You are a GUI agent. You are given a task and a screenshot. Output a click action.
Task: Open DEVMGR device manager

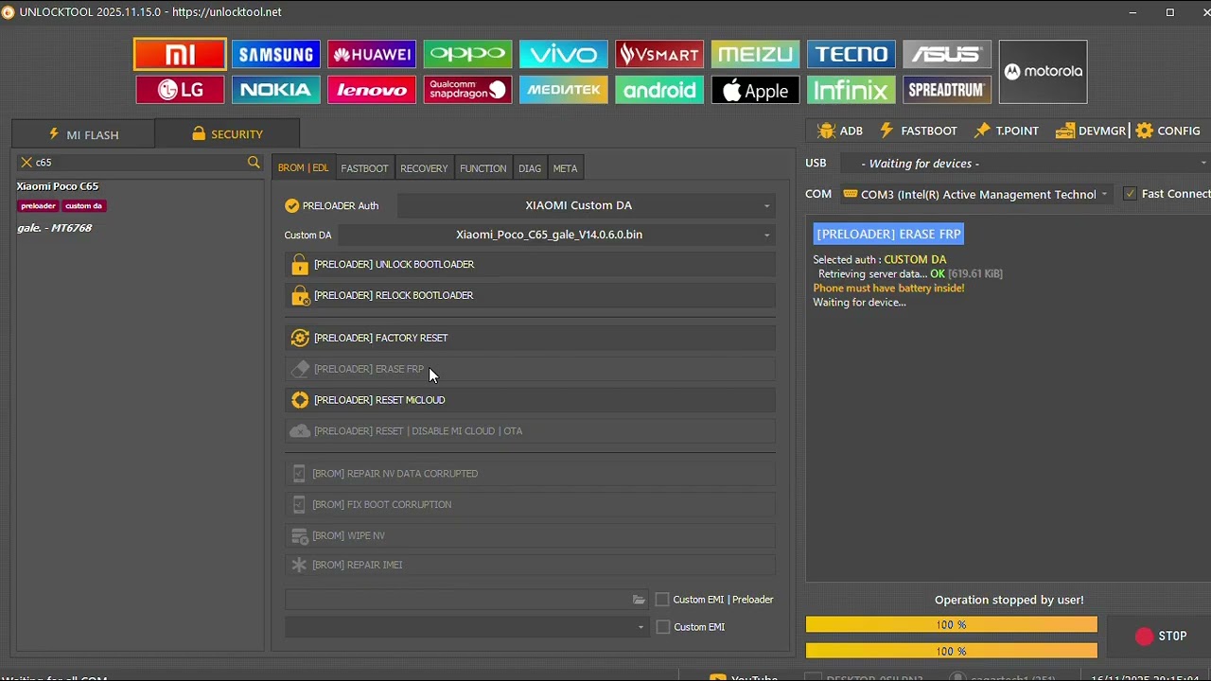1091,131
